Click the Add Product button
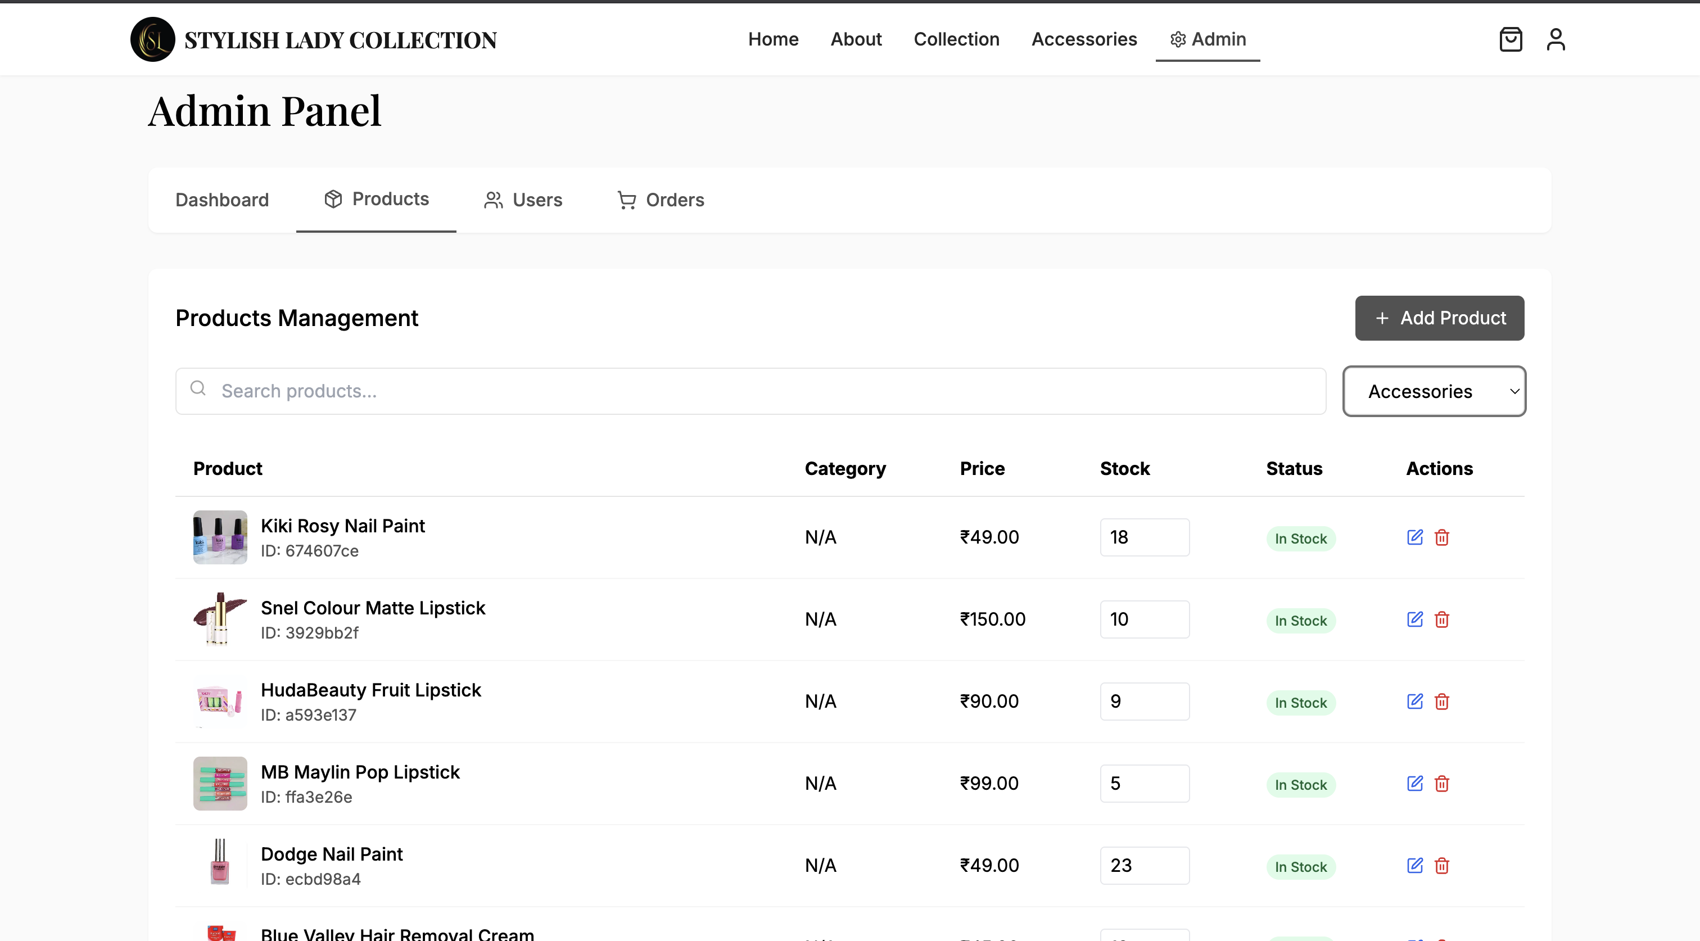This screenshot has height=941, width=1700. pyautogui.click(x=1439, y=318)
